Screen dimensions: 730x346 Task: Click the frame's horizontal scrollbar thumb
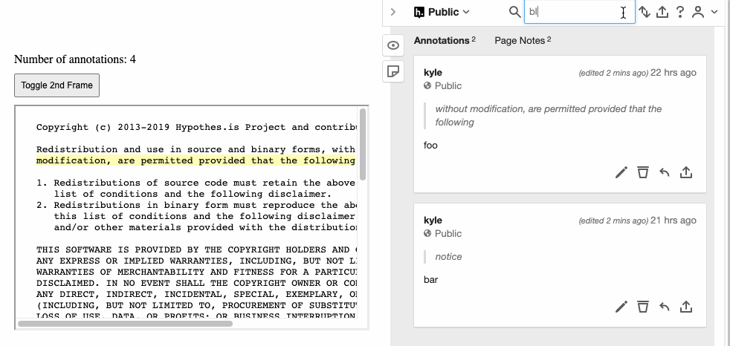[x=125, y=324]
